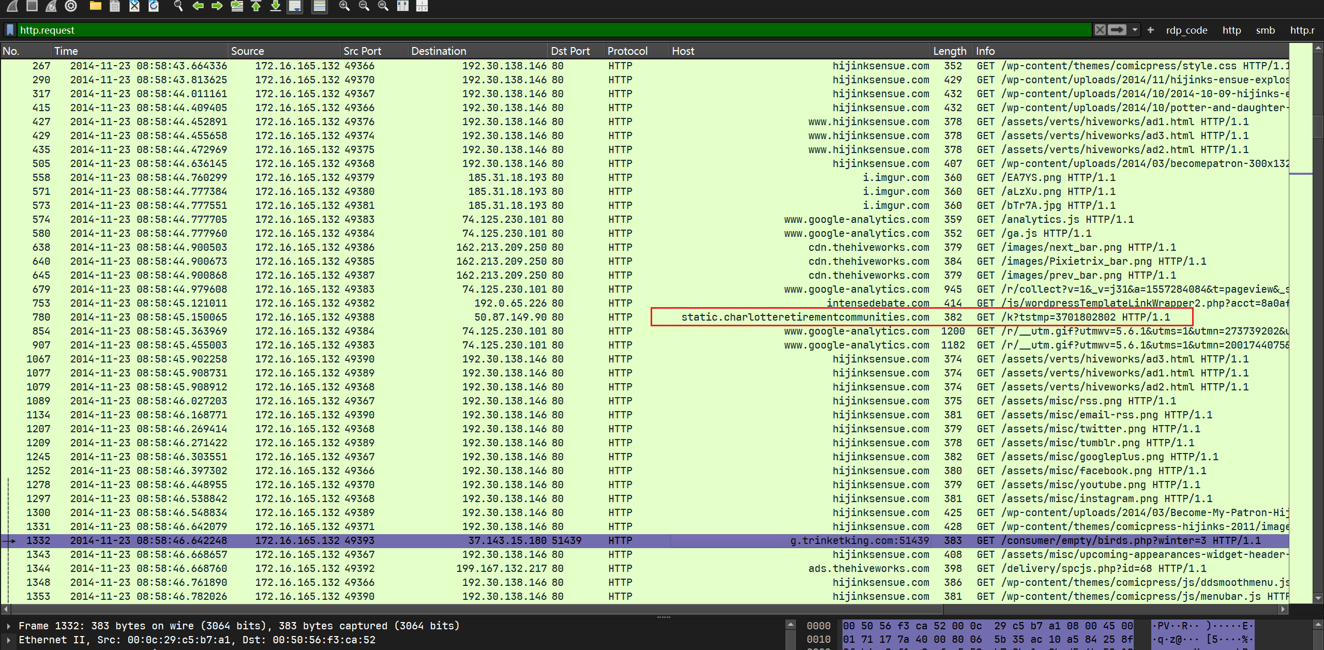Jump to the last packet
This screenshot has width=1324, height=650.
click(276, 6)
